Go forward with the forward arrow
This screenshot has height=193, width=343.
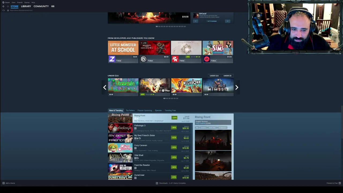coord(8,6)
